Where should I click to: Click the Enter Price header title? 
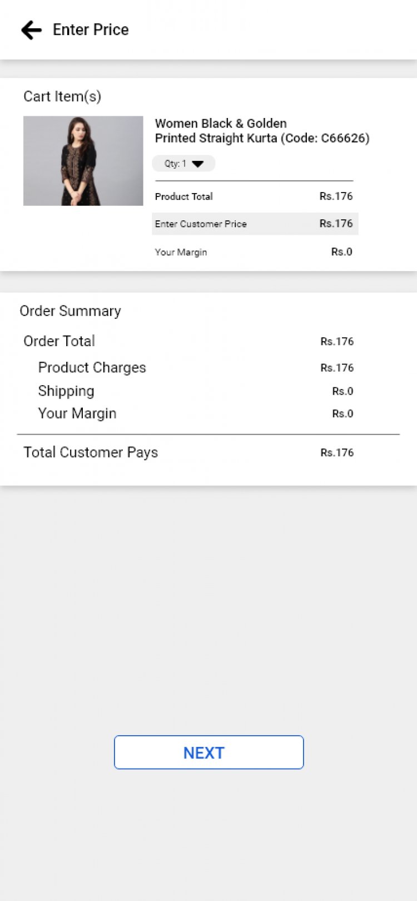pos(91,30)
